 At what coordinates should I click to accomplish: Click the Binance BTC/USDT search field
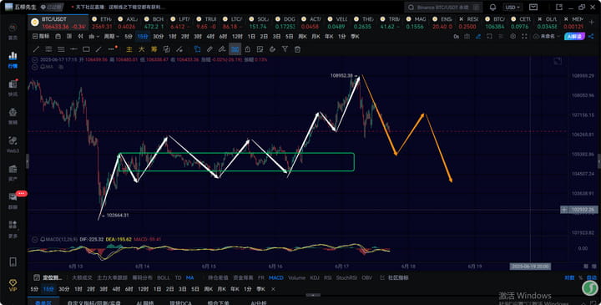coord(443,8)
